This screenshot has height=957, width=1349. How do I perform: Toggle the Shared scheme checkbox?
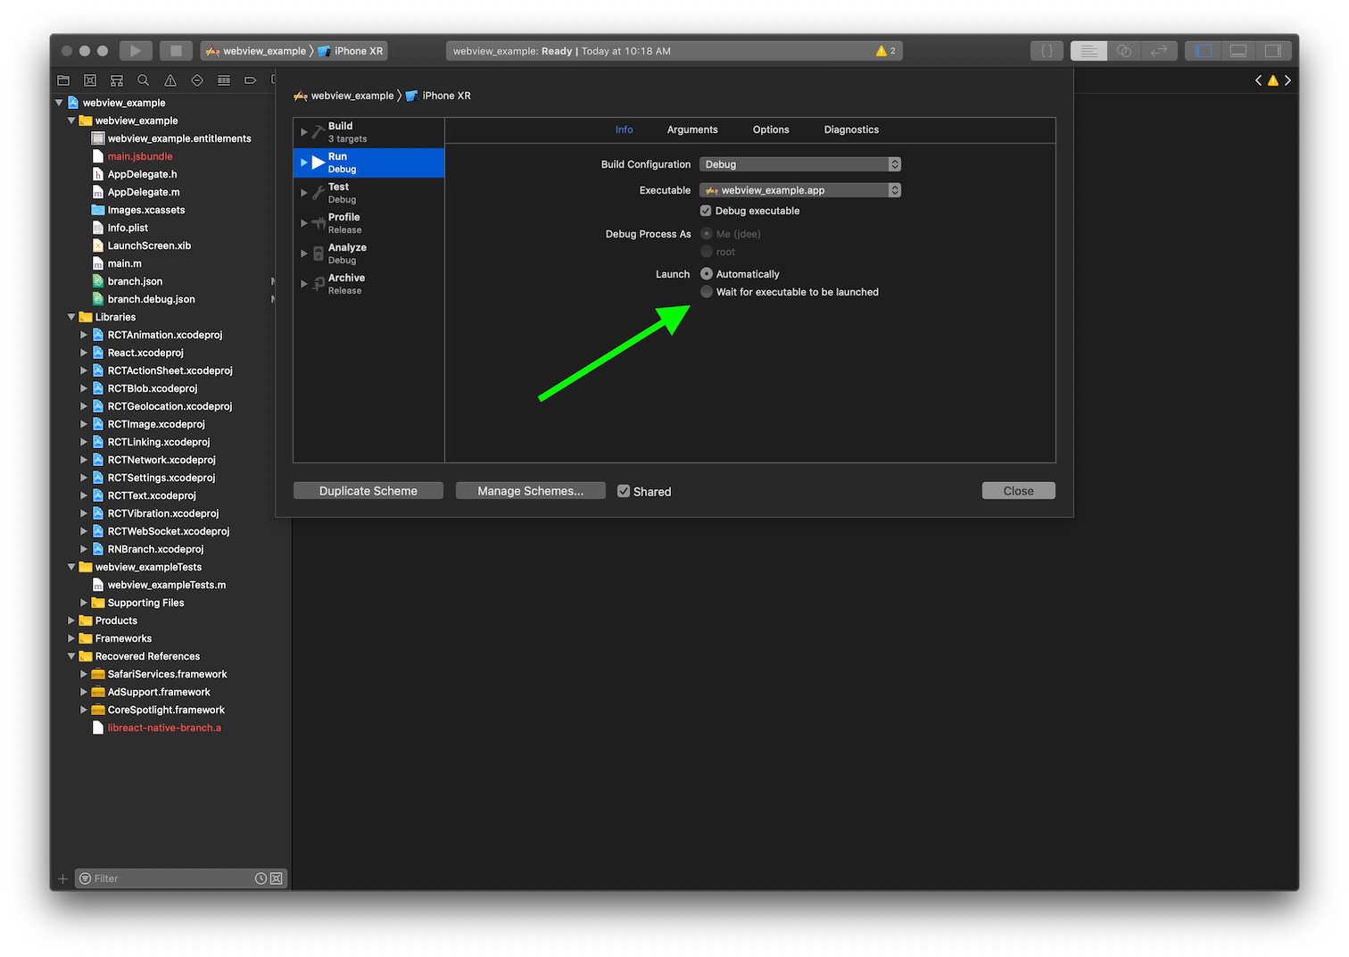(x=624, y=491)
